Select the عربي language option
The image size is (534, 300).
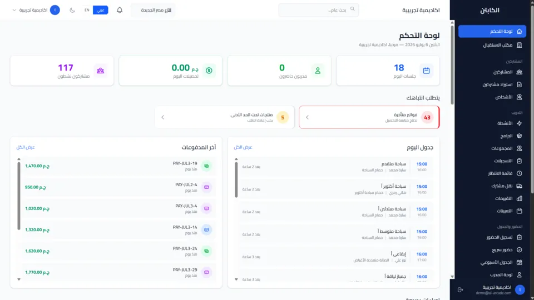[x=101, y=10]
